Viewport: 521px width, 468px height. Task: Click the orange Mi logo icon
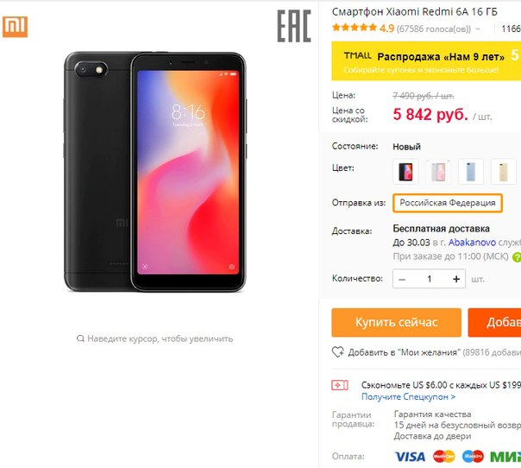point(15,27)
